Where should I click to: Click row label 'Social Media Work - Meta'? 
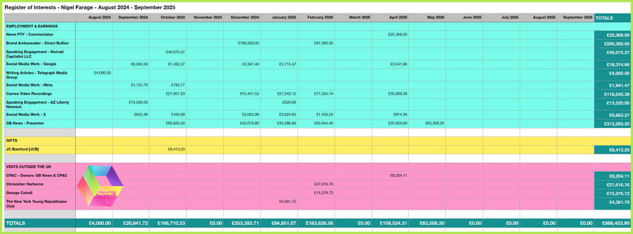pyautogui.click(x=30, y=85)
